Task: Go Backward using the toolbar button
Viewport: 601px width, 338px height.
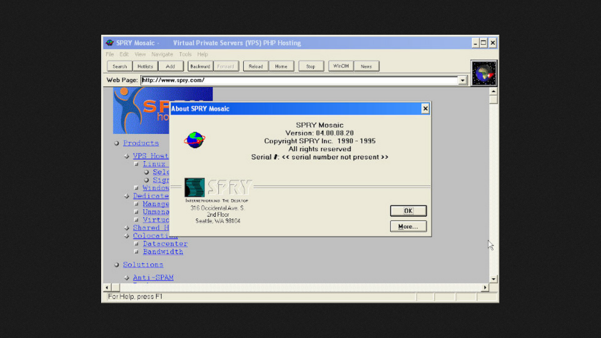Action: click(x=200, y=66)
